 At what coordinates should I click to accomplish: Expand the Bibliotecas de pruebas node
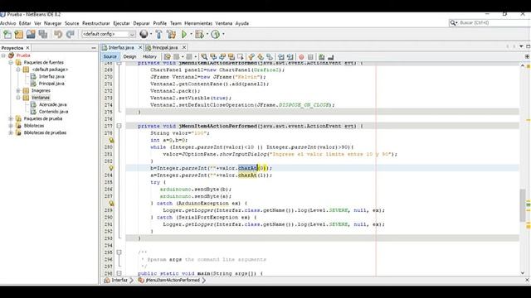point(11,132)
